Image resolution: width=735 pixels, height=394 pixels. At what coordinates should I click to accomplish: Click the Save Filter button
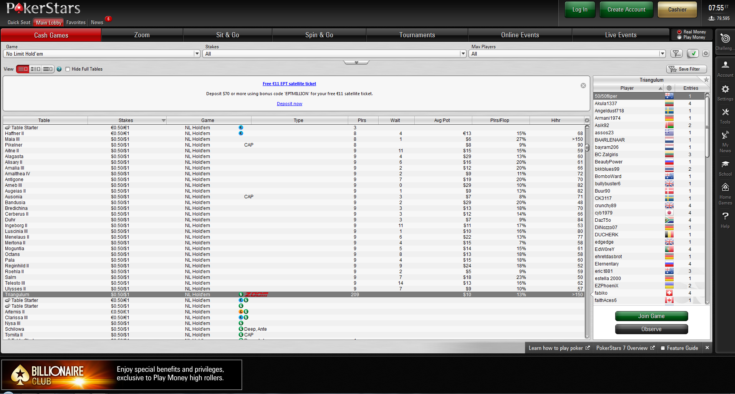[687, 69]
